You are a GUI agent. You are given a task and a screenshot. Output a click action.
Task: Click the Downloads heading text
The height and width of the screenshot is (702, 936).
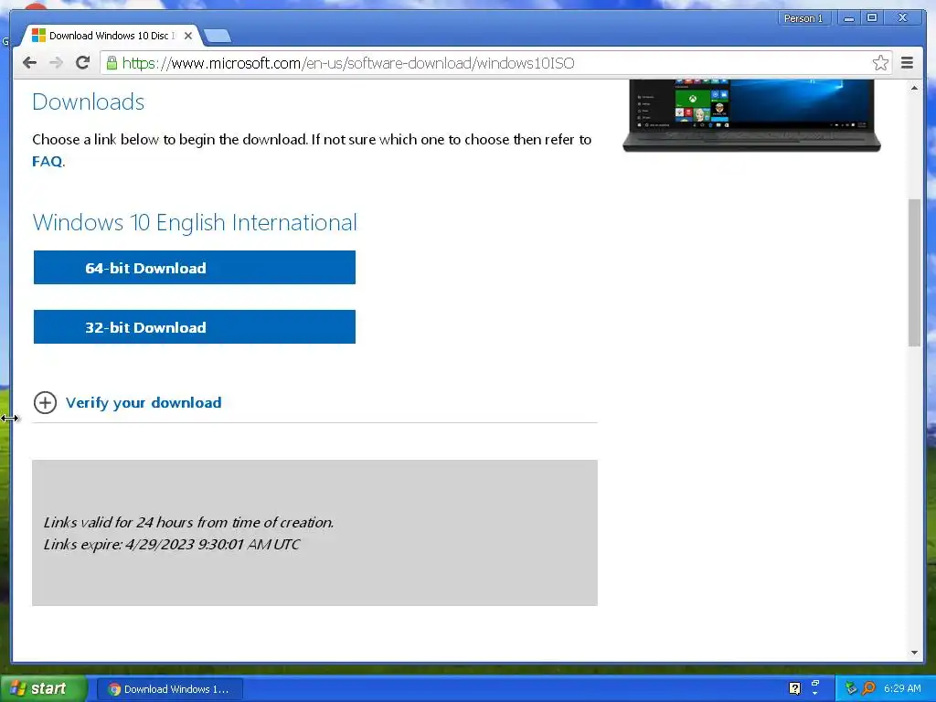click(x=89, y=102)
